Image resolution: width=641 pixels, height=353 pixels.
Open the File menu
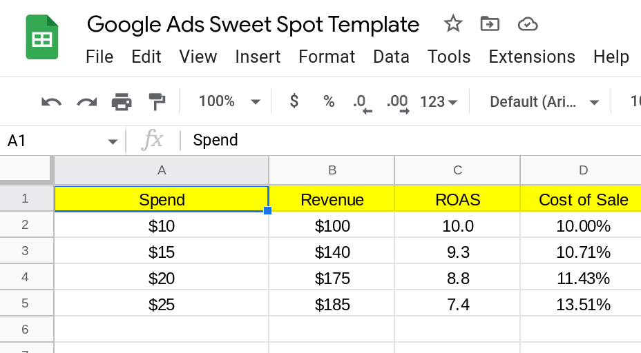coord(99,57)
